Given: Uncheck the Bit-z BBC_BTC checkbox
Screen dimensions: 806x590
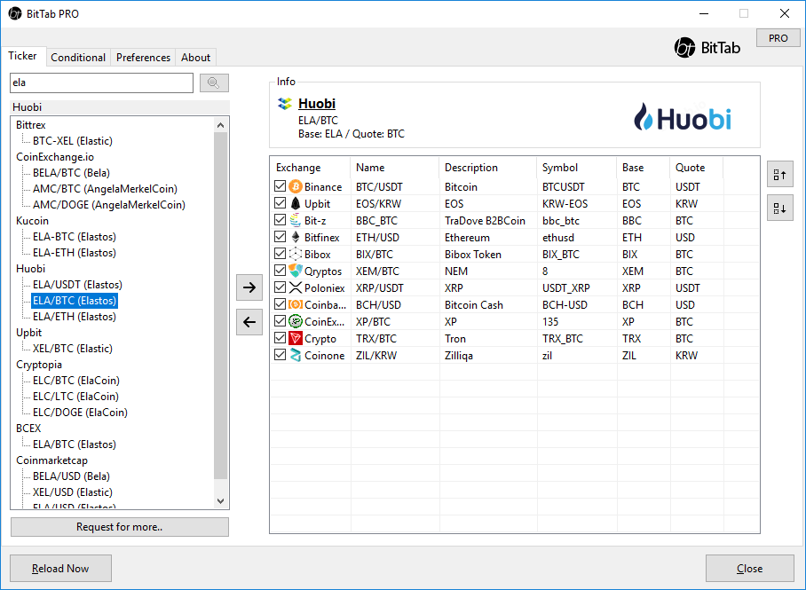Looking at the screenshot, I should tap(281, 220).
